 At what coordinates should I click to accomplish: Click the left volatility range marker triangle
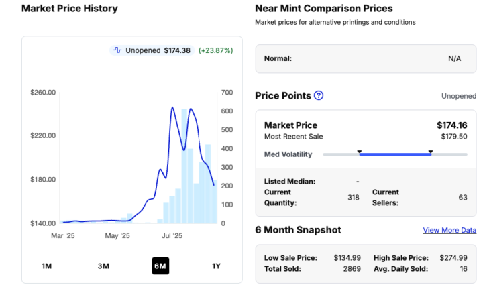coord(359,152)
